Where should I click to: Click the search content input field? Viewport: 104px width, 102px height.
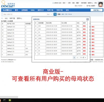click(25, 14)
